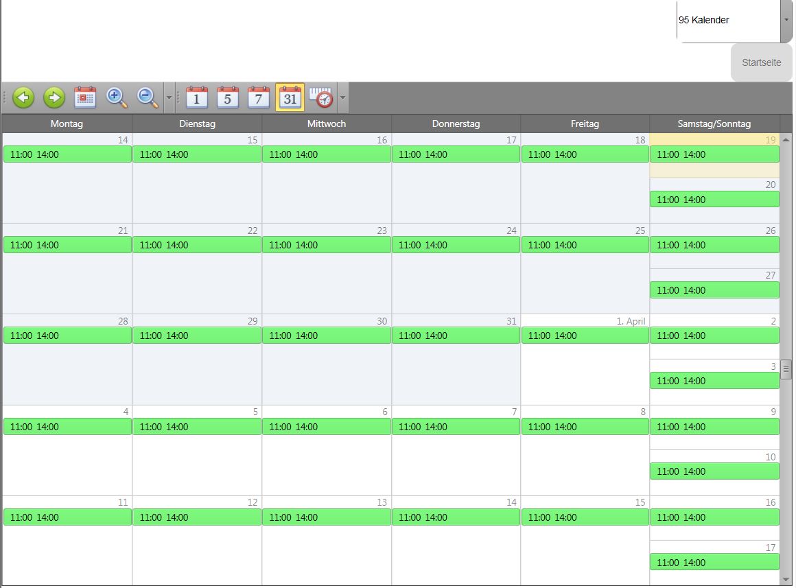Zoom out with the minus magnifier
This screenshot has height=588, width=796.
pos(148,98)
